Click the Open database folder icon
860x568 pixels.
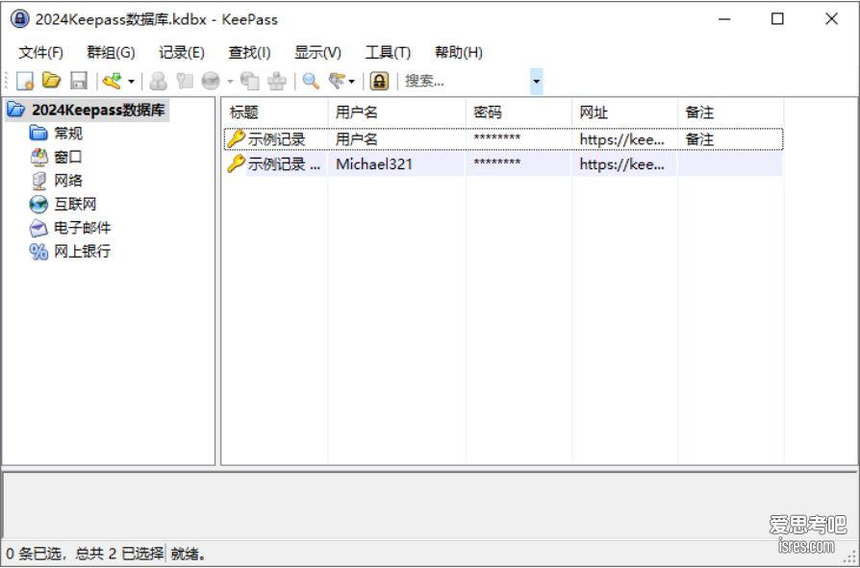tap(52, 81)
